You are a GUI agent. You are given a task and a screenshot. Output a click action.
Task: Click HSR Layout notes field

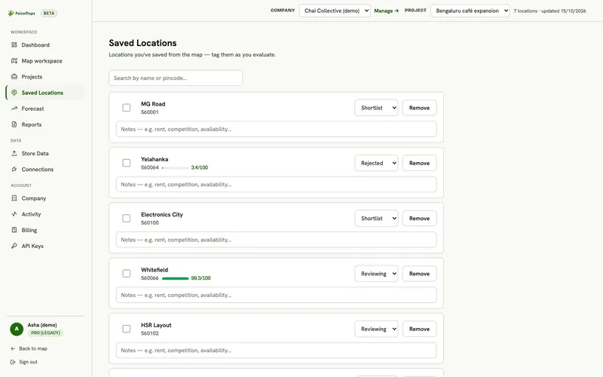tap(276, 350)
